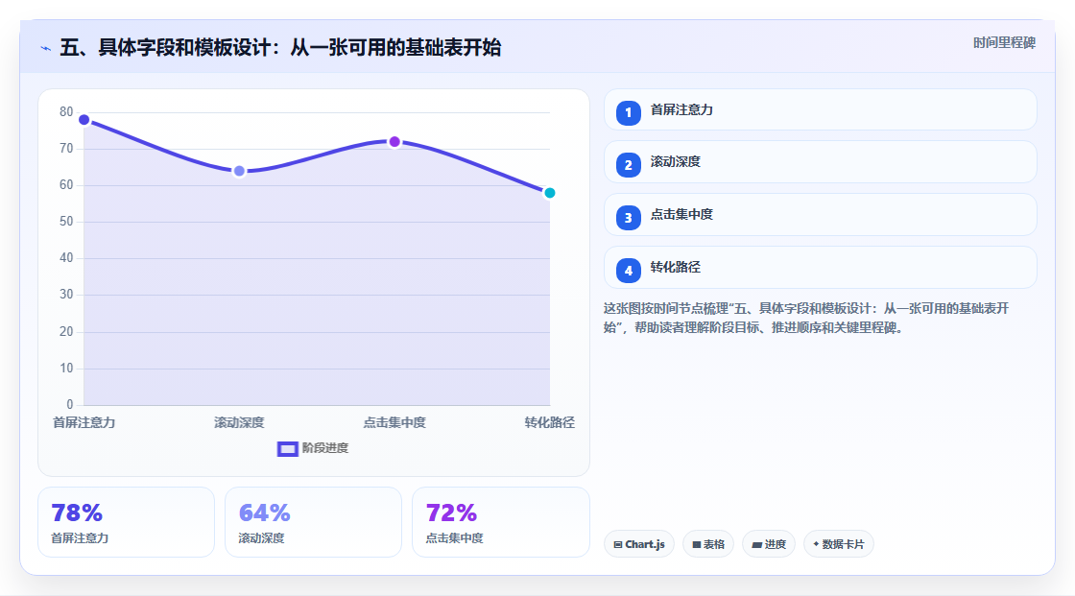Click the 进度 tag
Image resolution: width=1075 pixels, height=596 pixels.
pos(769,544)
